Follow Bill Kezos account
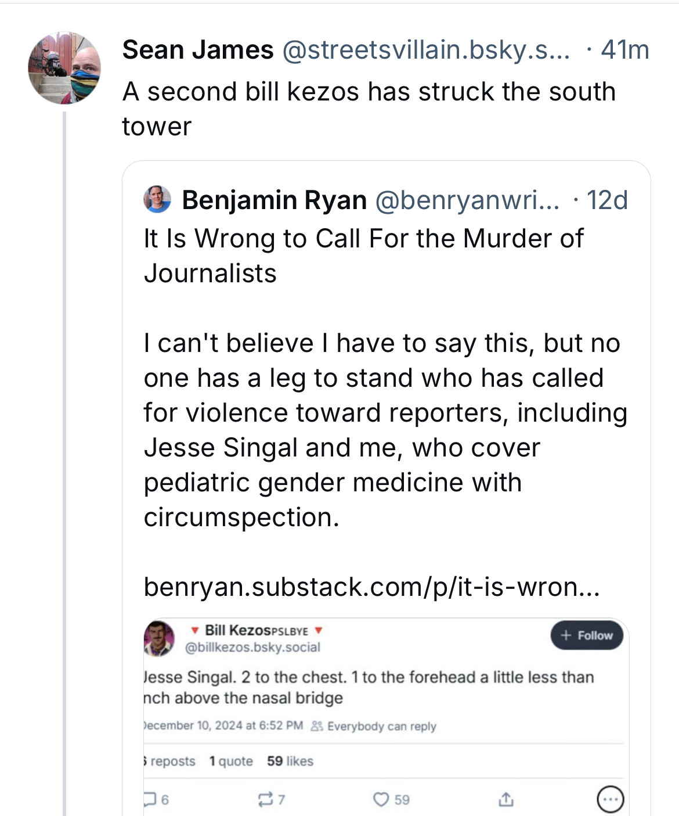 point(587,635)
